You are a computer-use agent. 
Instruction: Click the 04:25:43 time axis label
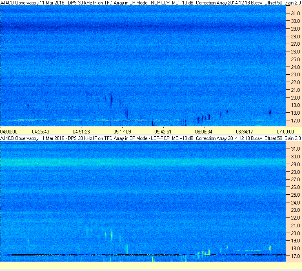[41, 132]
